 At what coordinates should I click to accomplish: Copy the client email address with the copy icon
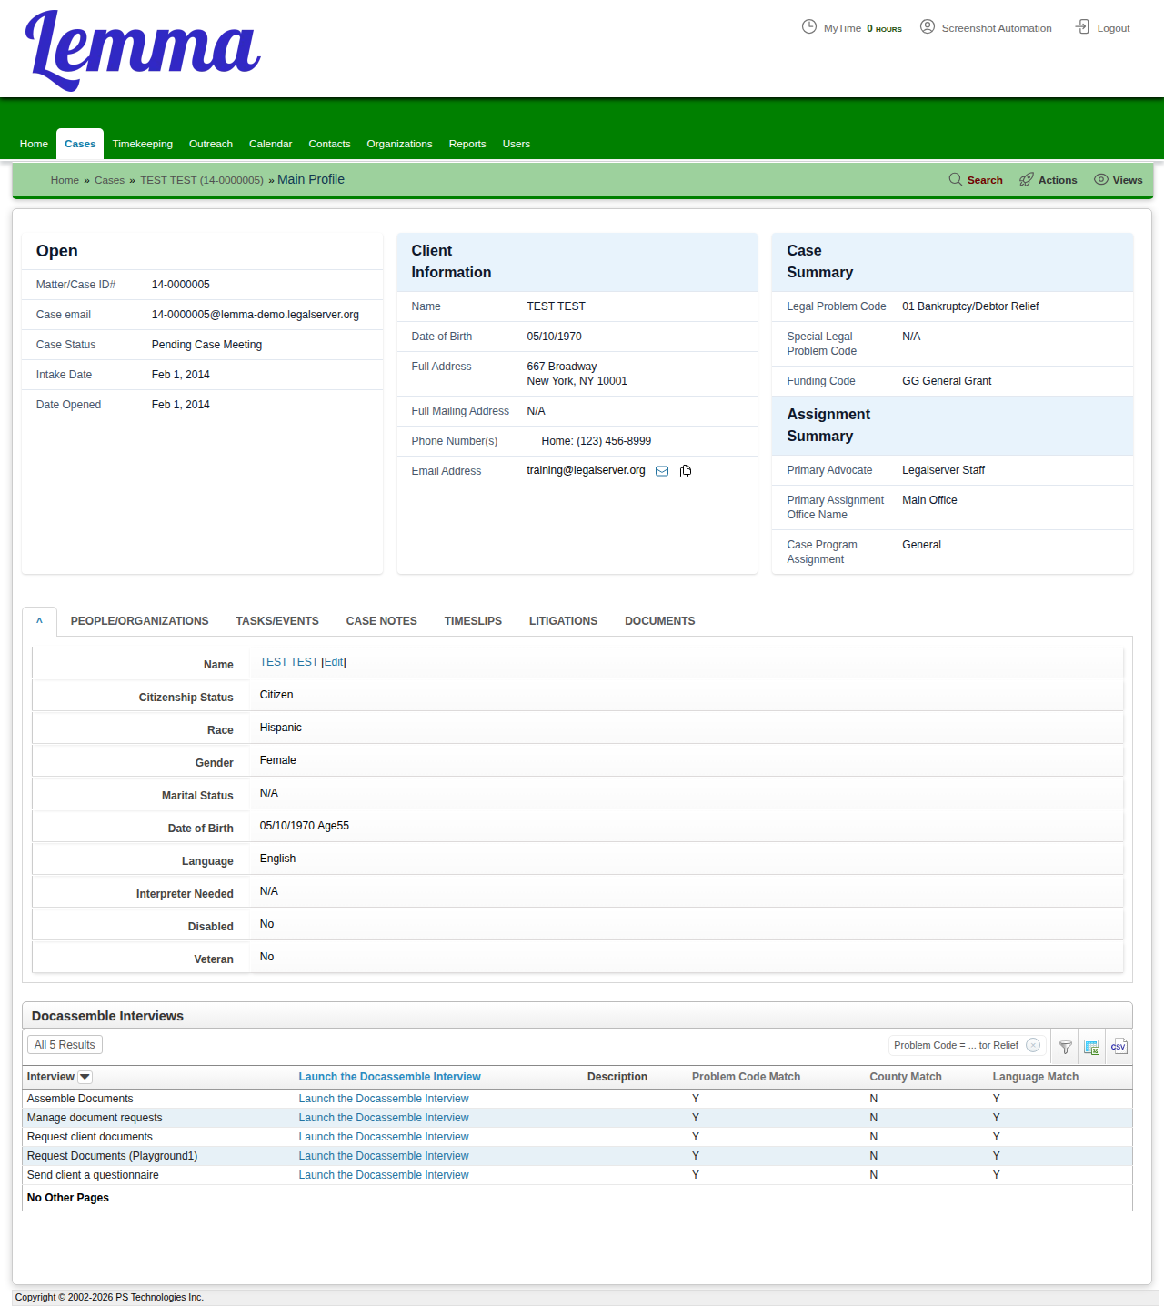coord(686,471)
